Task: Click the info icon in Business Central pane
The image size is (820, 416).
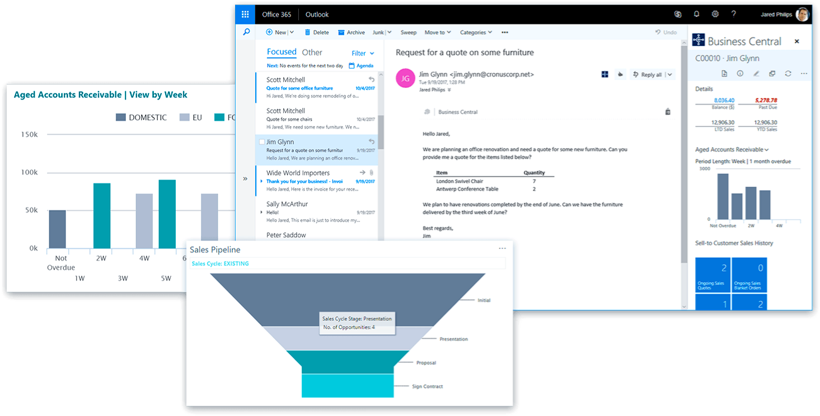Action: point(740,73)
